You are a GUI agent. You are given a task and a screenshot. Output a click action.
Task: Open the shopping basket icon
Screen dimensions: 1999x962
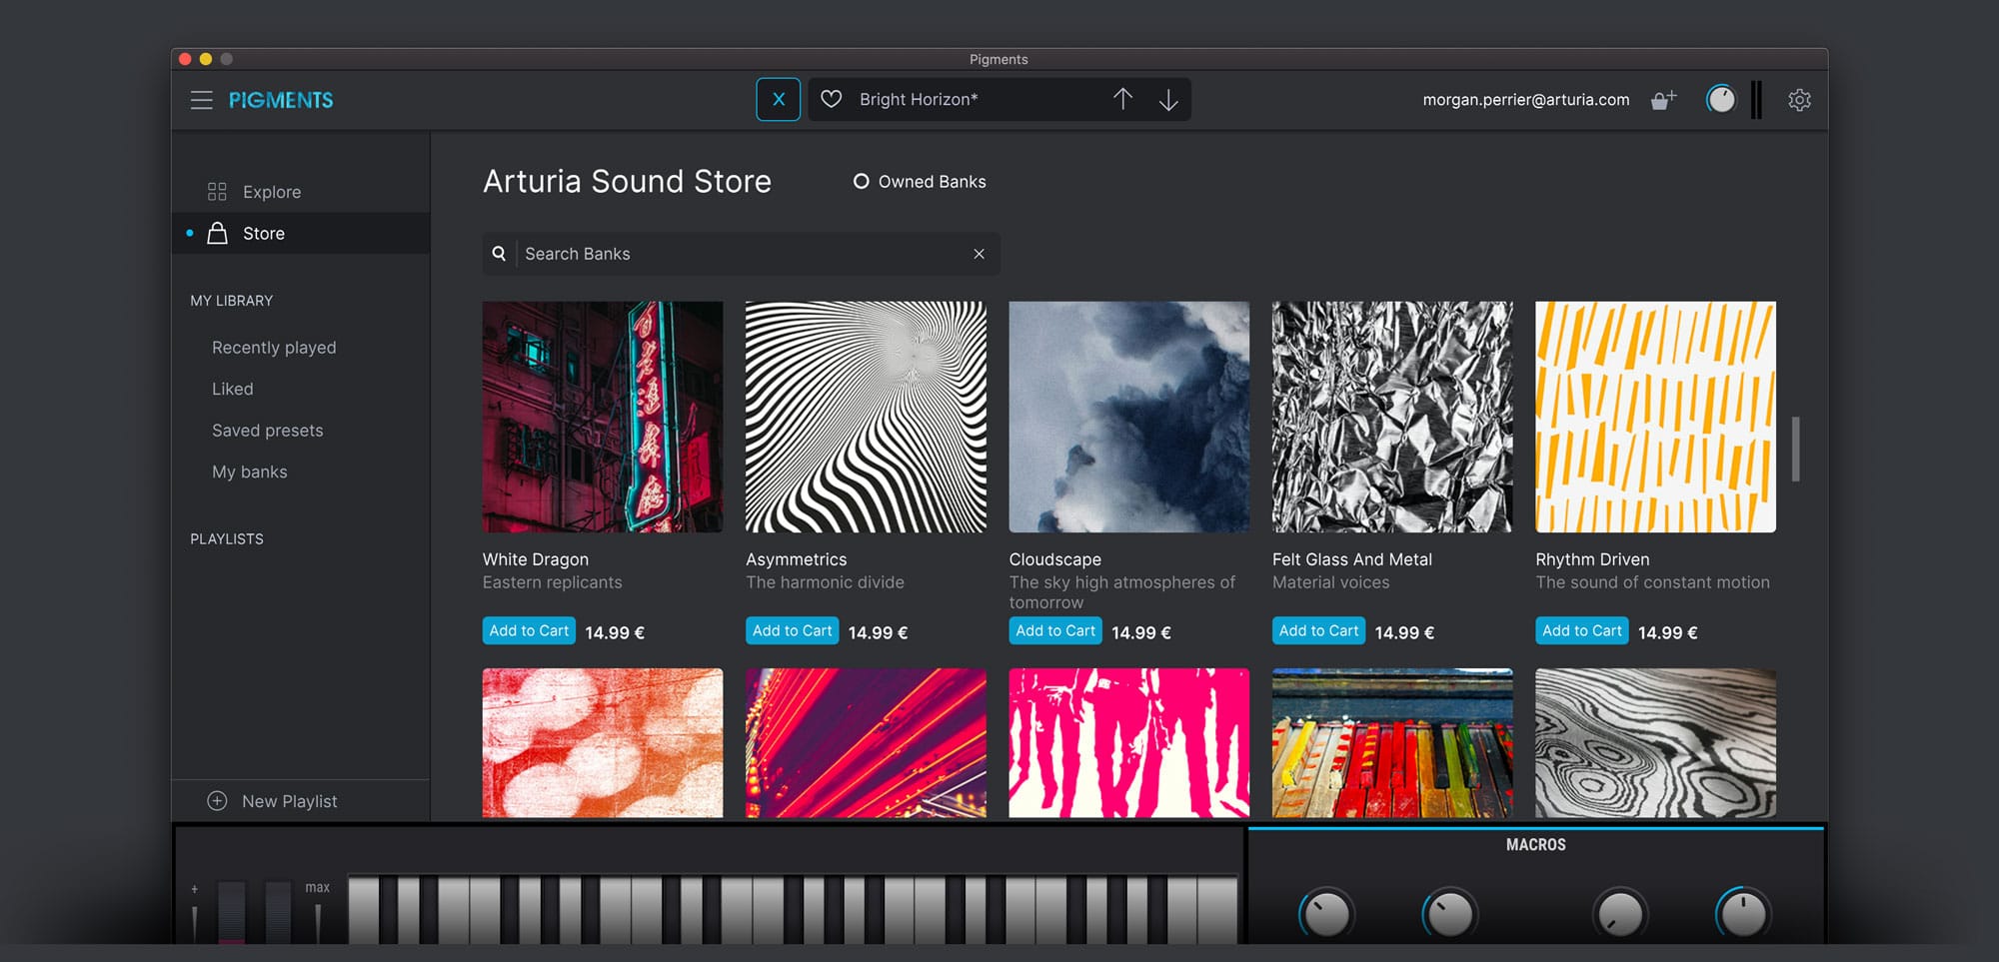pyautogui.click(x=1662, y=100)
